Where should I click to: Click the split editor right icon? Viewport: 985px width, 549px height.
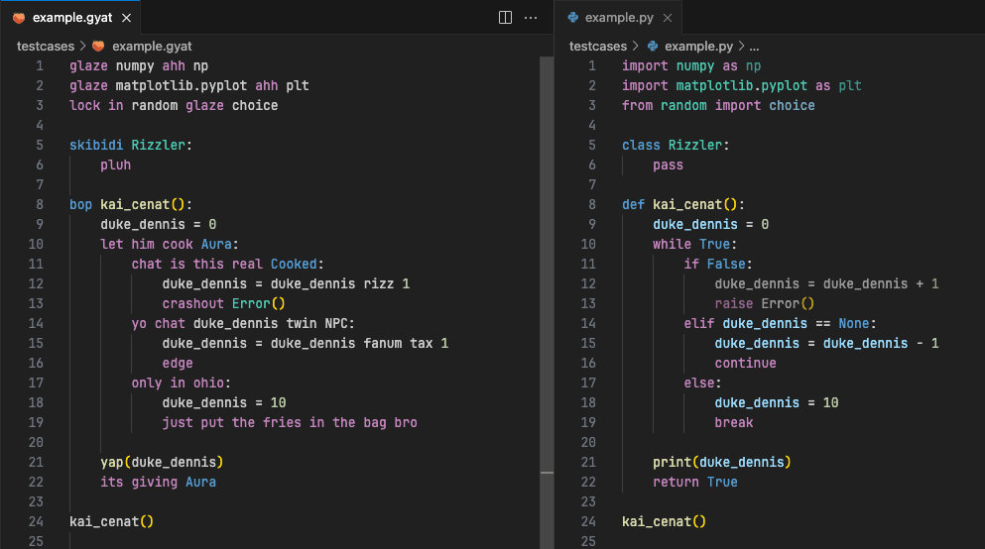(x=505, y=18)
